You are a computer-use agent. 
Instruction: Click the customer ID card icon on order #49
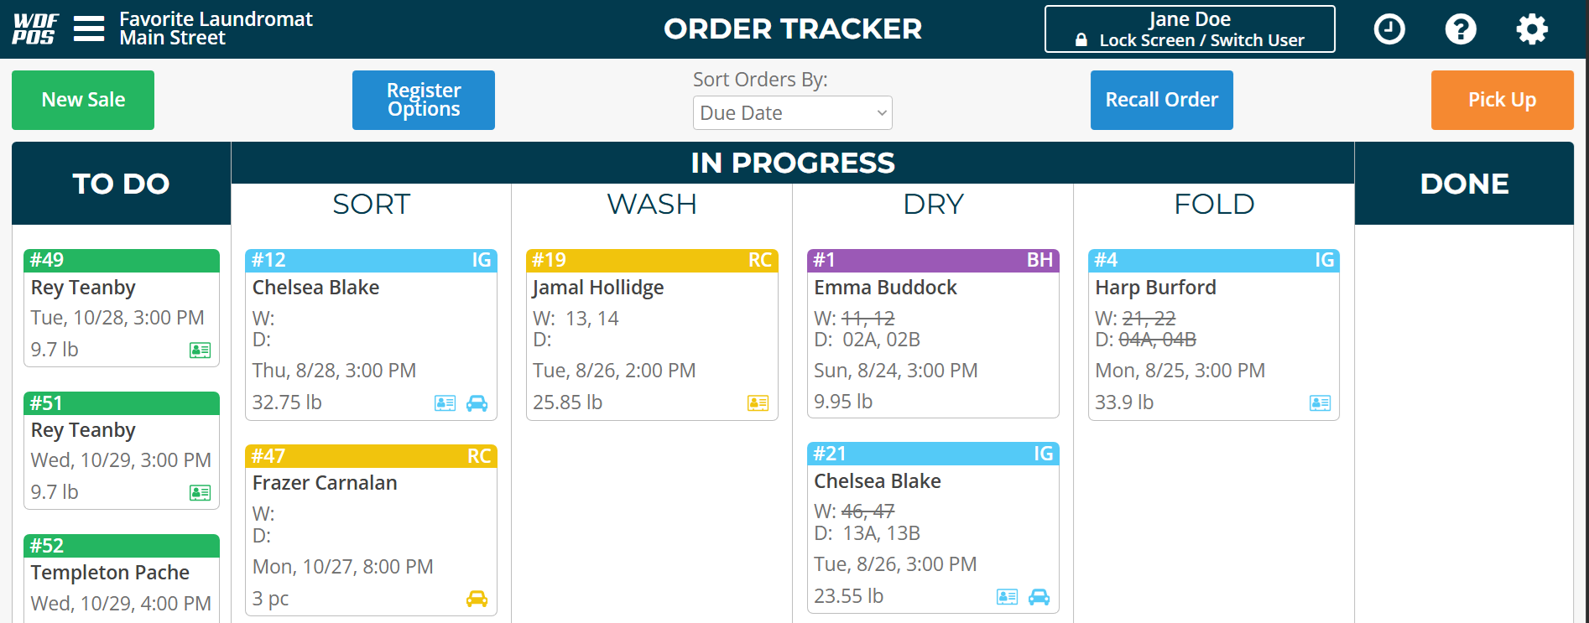click(200, 350)
